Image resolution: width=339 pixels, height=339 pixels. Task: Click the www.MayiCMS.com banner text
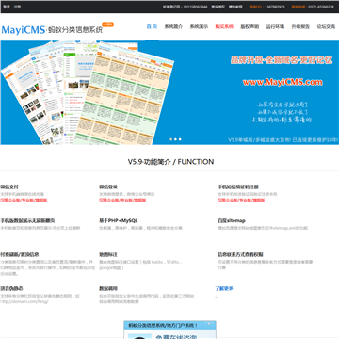click(x=282, y=82)
